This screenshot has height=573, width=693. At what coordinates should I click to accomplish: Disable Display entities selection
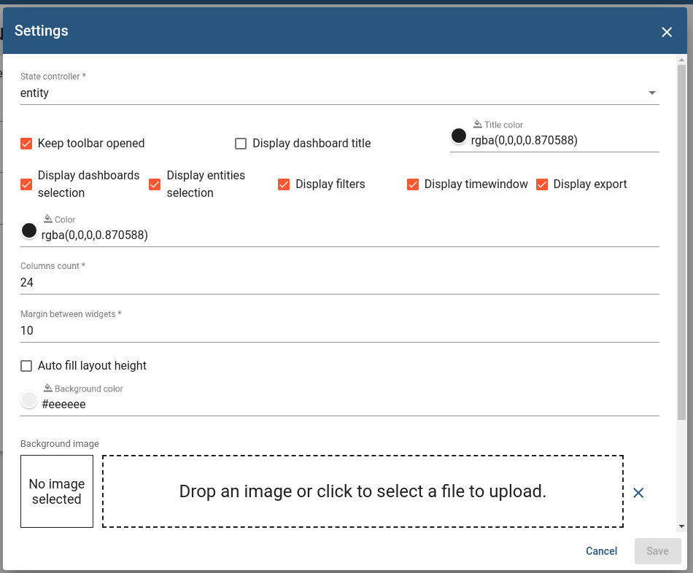(154, 184)
